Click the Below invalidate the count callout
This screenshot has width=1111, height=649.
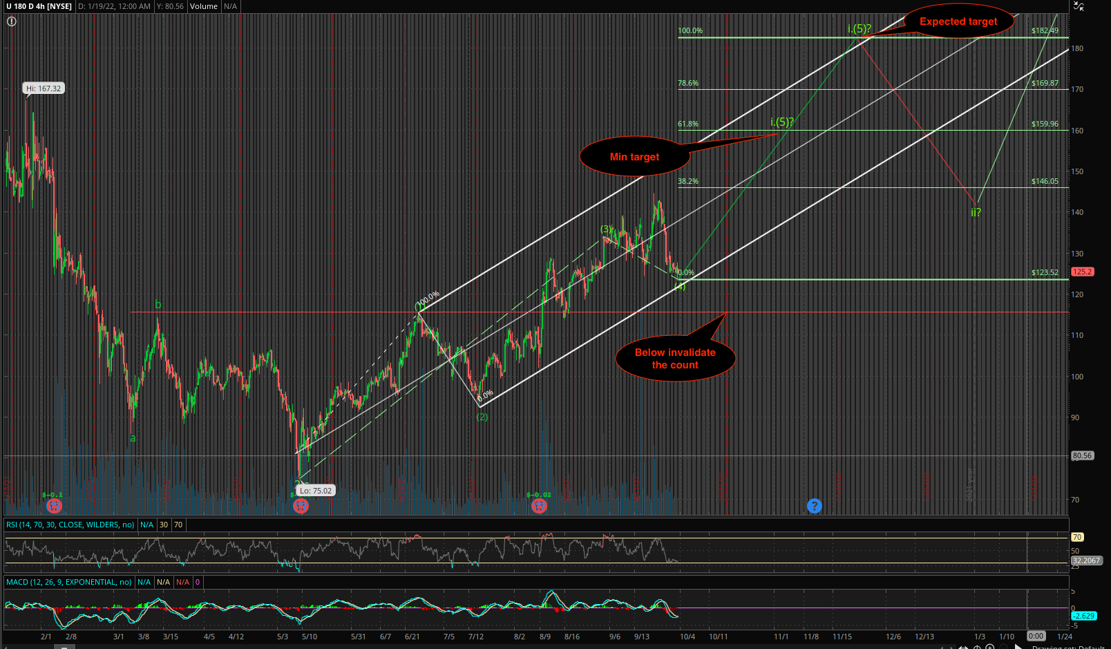675,359
